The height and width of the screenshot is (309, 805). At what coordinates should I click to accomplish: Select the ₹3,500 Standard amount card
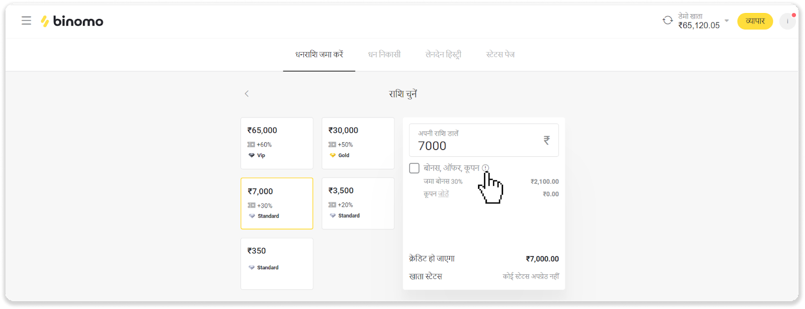358,203
